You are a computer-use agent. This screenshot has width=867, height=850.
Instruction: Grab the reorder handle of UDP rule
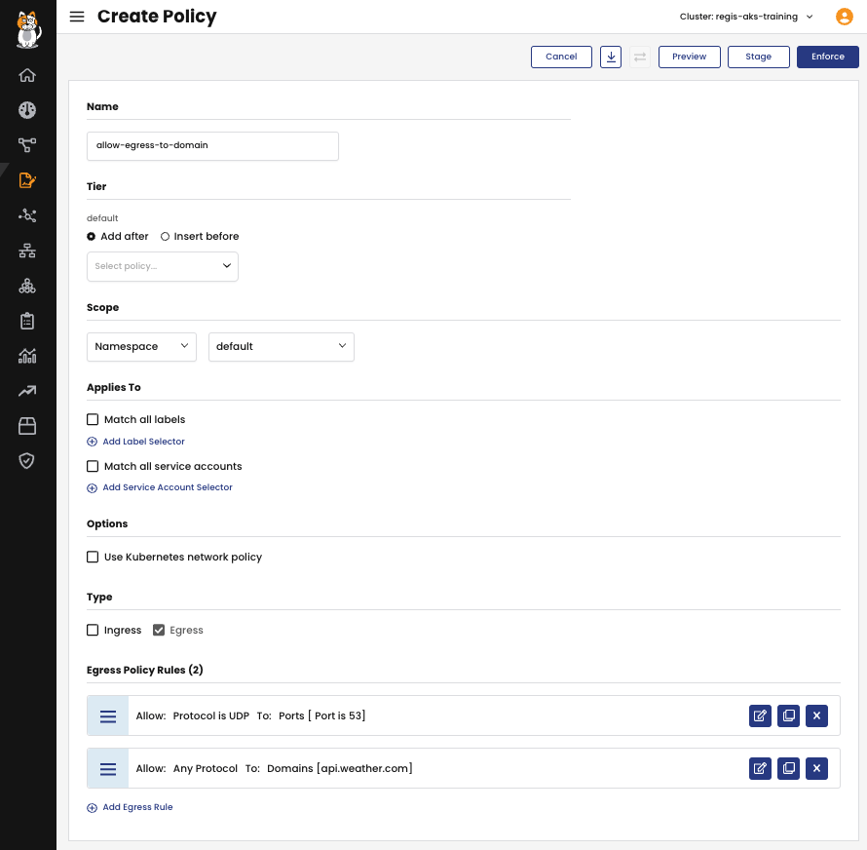pos(108,716)
